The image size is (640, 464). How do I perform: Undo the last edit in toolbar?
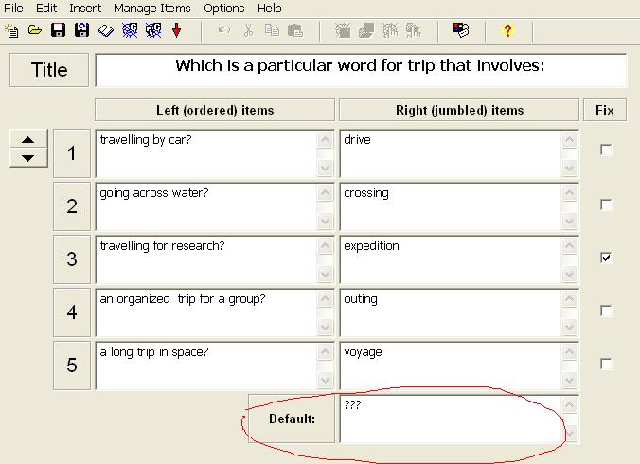[x=224, y=30]
